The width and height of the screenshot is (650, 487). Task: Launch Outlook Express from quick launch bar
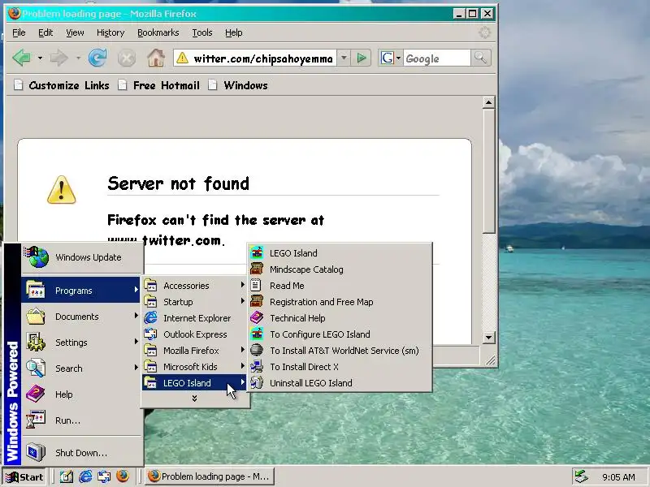[x=104, y=476]
